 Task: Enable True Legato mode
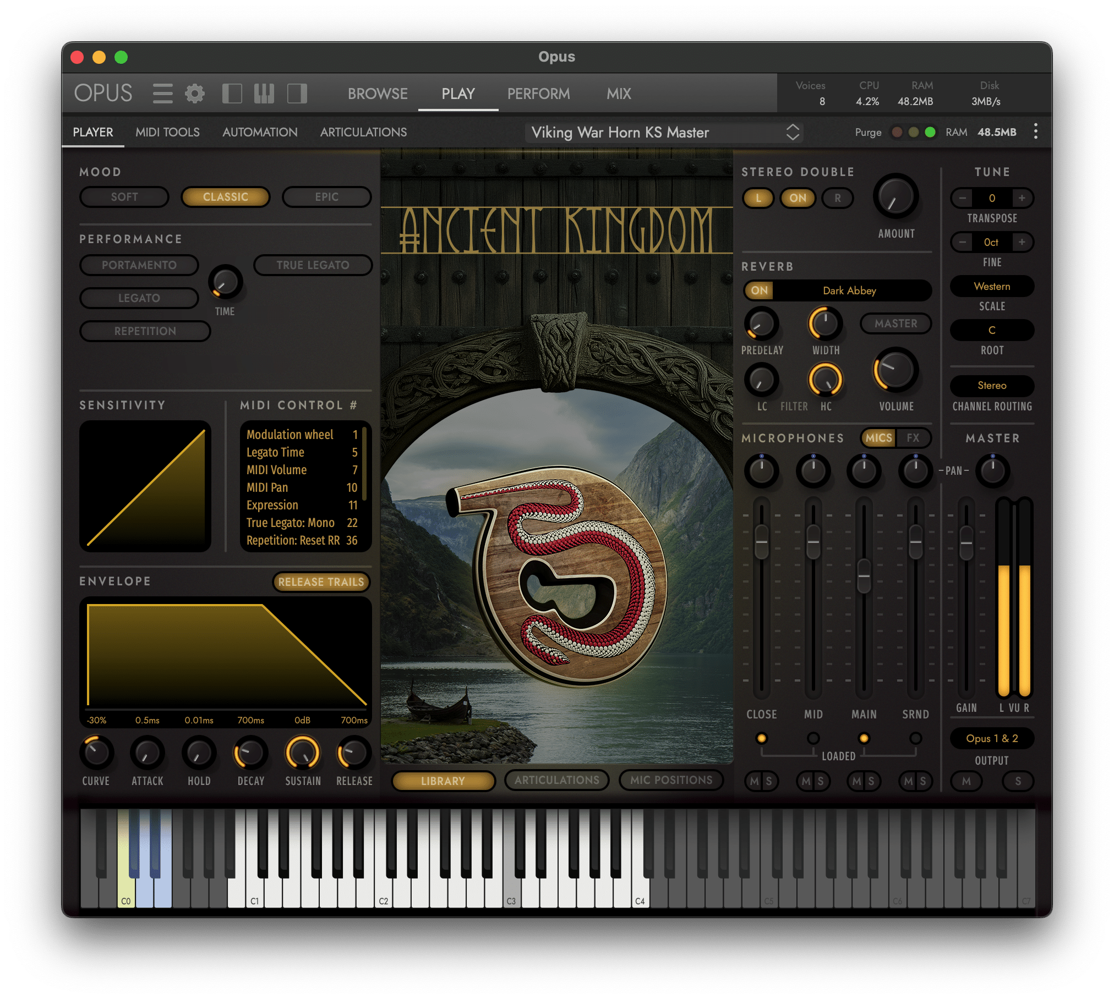tap(313, 265)
